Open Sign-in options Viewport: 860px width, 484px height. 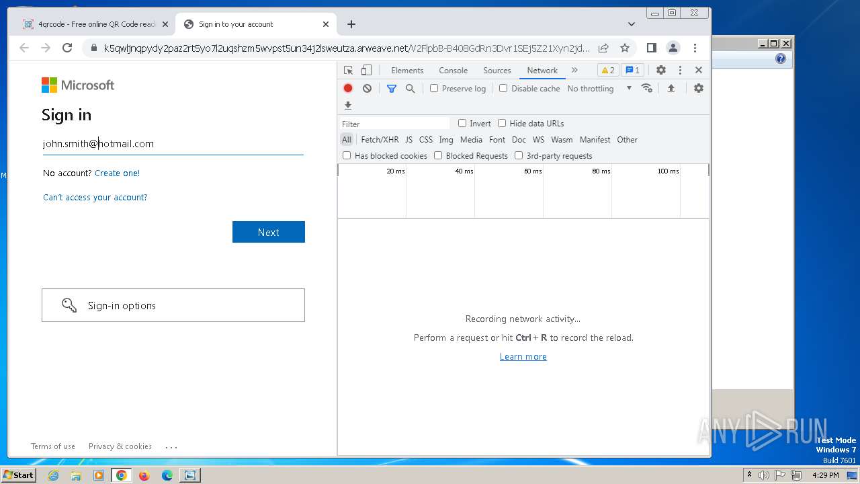tap(173, 305)
